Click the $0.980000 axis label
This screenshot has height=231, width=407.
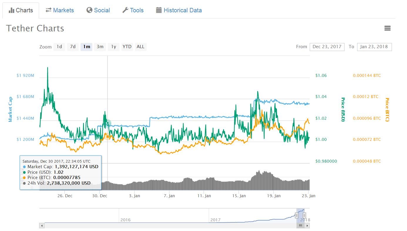[x=326, y=161]
